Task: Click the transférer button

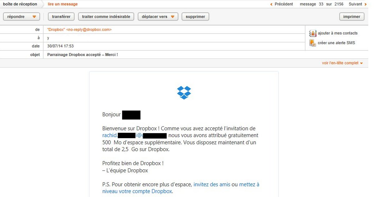Action: [61, 16]
